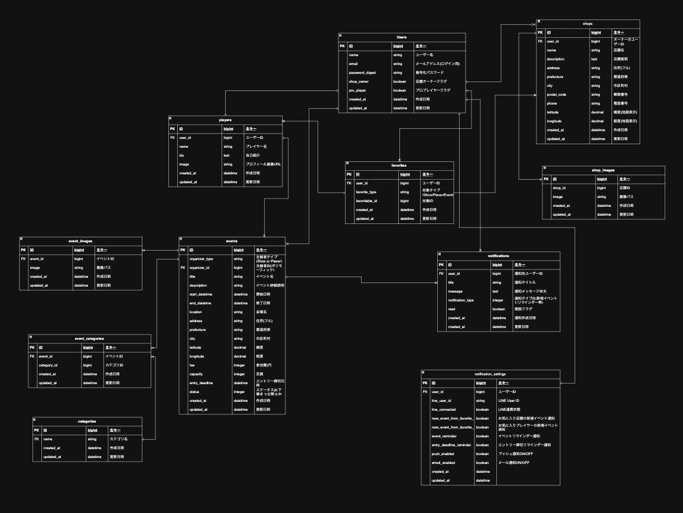Image resolution: width=683 pixels, height=513 pixels.
Task: Click the "notification_type" field in notifications
Action: click(461, 300)
